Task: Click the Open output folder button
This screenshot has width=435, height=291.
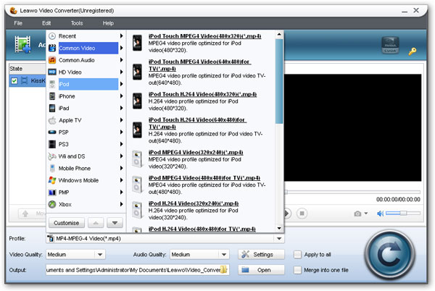Action: coord(261,270)
